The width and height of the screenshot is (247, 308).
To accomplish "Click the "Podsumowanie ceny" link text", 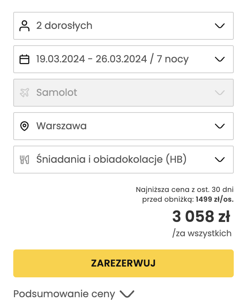I will (x=65, y=294).
